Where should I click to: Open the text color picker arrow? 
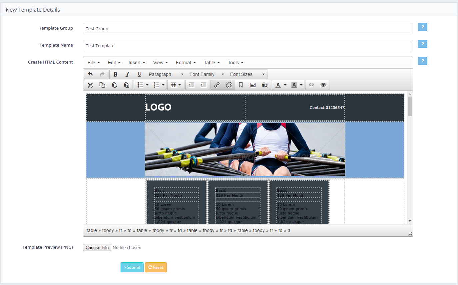coord(285,85)
